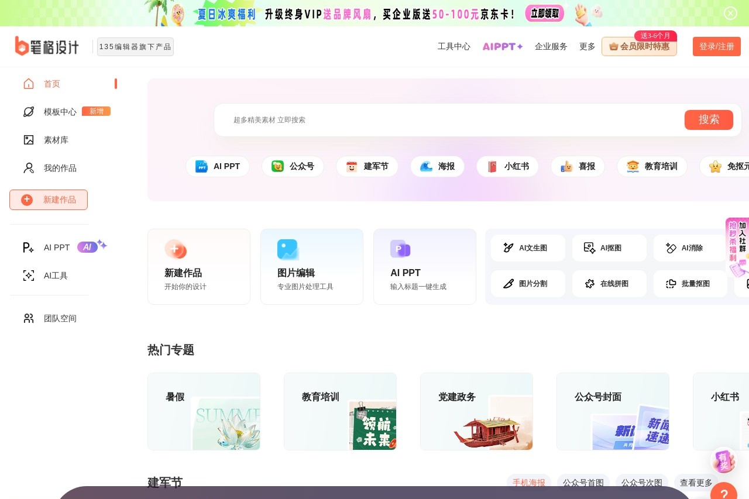Click the 团队空间 people icon
Screen dimensions: 749x499
pos(29,318)
